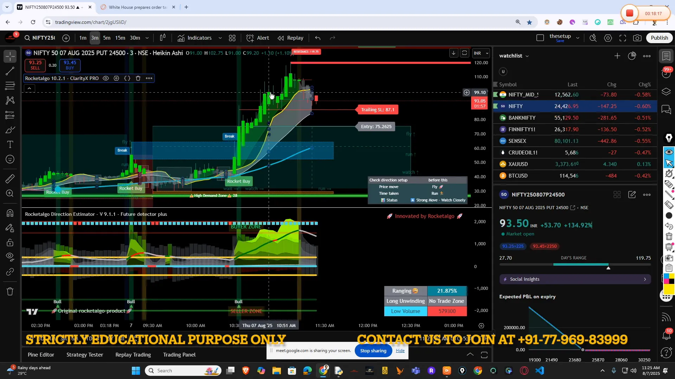This screenshot has height=379, width=675.
Task: Select the 15m timeframe
Action: (120, 38)
